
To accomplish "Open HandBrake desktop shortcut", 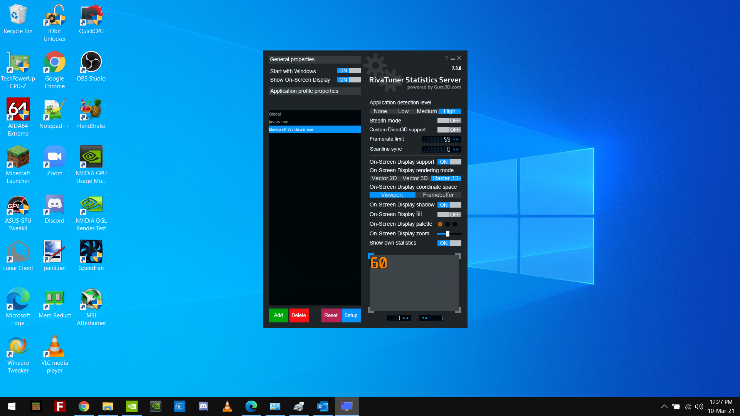I will click(x=91, y=110).
